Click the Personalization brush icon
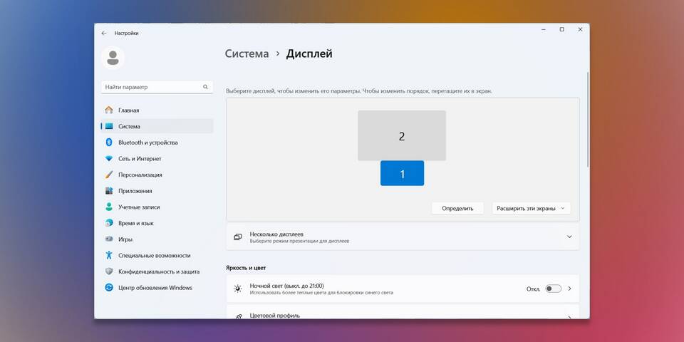Screen dimensions: 684x342 109,175
